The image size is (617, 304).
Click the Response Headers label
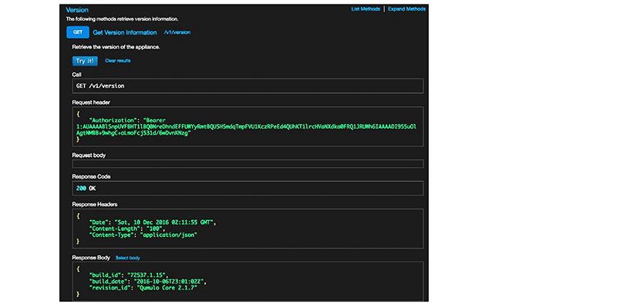point(94,204)
